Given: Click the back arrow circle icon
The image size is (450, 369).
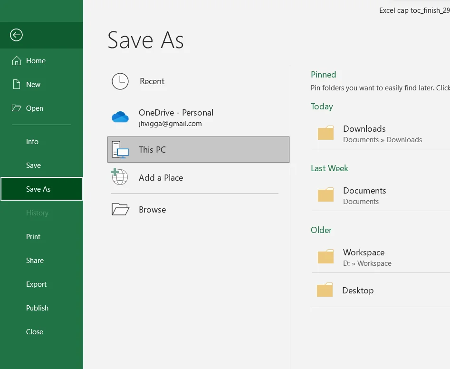Looking at the screenshot, I should pyautogui.click(x=16, y=35).
